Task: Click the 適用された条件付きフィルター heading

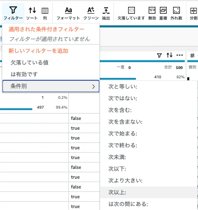Action: 46,29
